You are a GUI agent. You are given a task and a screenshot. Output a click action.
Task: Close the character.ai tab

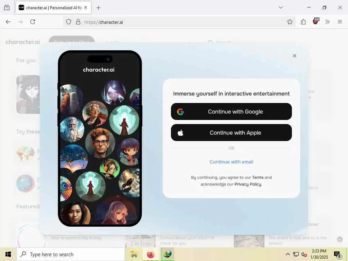tap(86, 8)
